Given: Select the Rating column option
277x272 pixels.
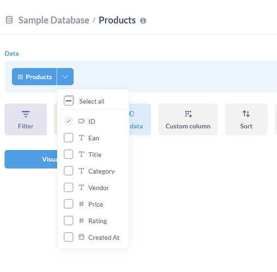Looking at the screenshot, I should point(93,221).
